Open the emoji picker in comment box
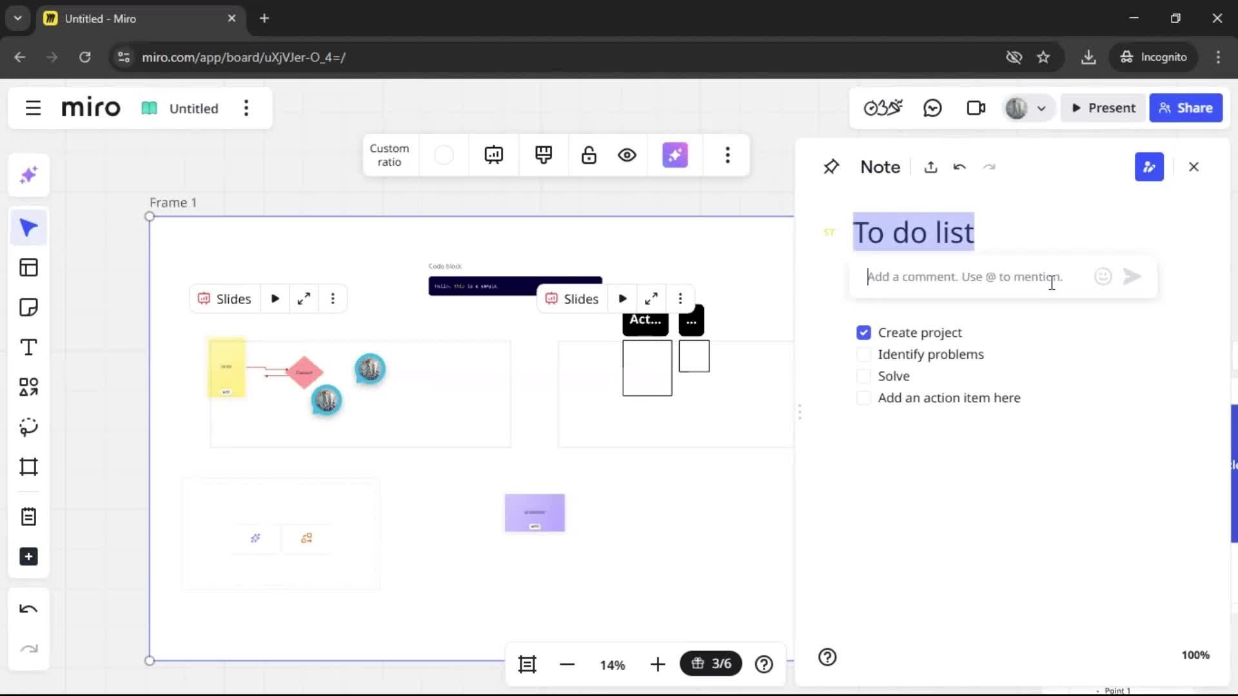 (1103, 276)
